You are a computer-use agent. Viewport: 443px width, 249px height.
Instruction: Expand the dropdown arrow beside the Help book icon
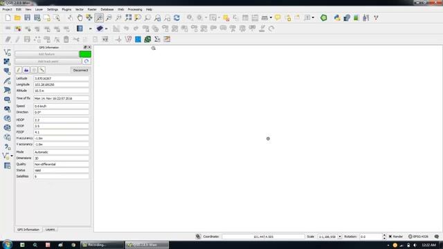[x=91, y=28]
